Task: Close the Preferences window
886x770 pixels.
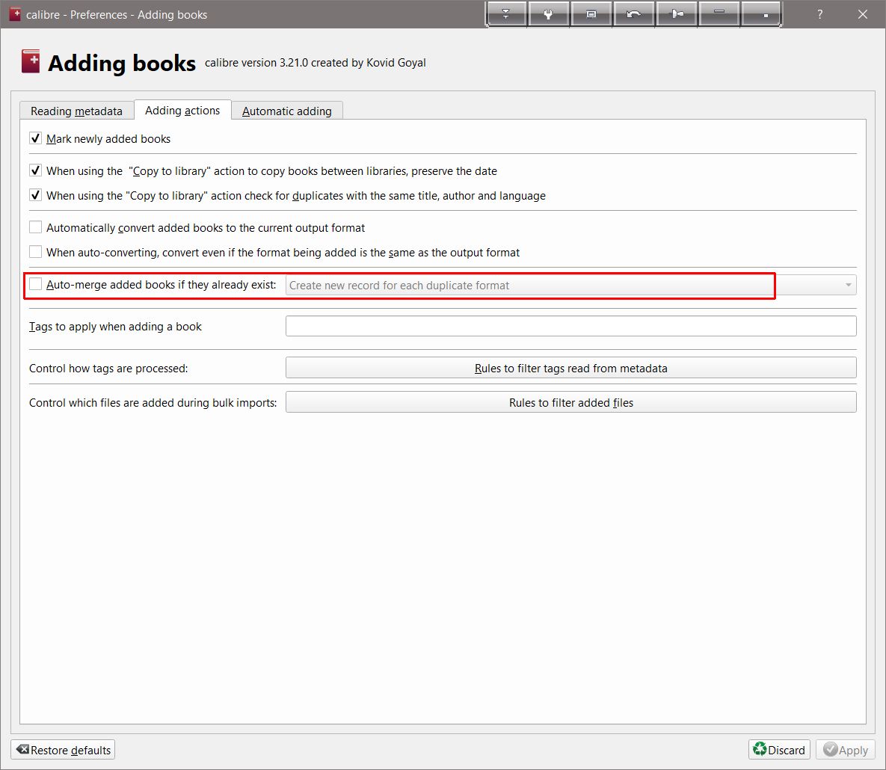Action: (x=862, y=14)
